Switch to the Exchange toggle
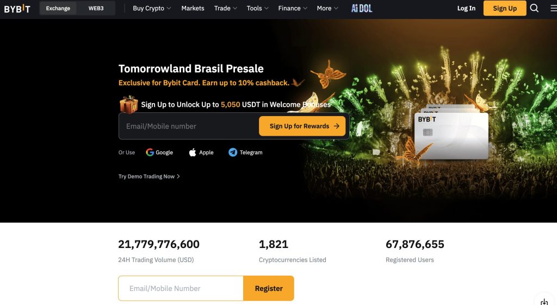The height and width of the screenshot is (305, 557). click(x=58, y=8)
